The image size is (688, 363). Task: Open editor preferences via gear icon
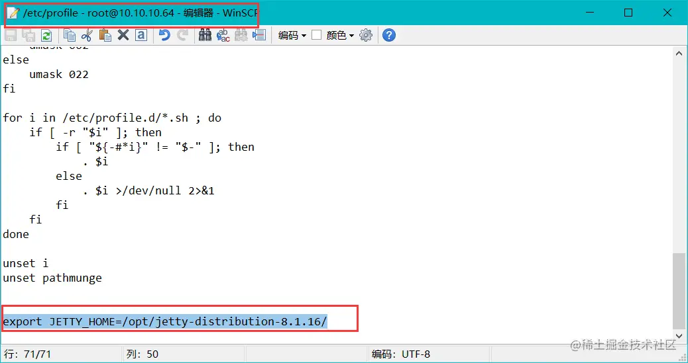pos(366,35)
